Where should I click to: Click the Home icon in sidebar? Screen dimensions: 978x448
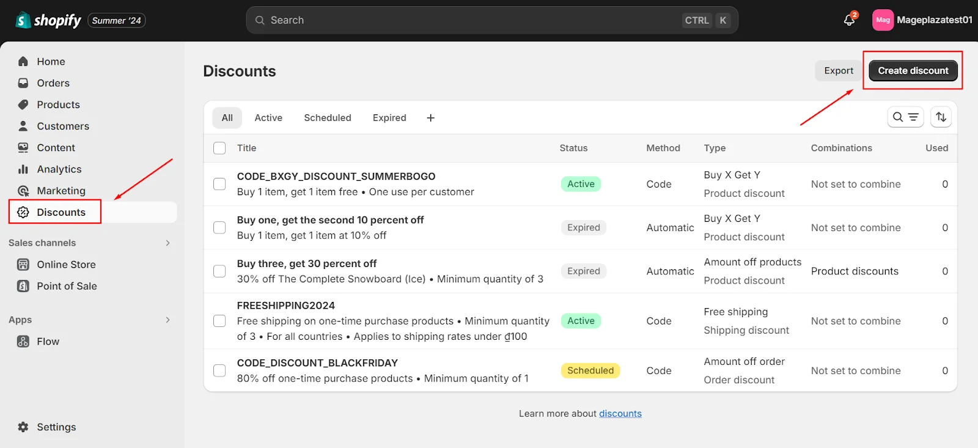[x=23, y=61]
